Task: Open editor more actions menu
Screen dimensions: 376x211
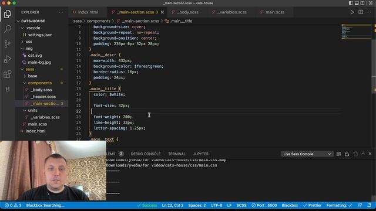Action: pyautogui.click(x=369, y=12)
